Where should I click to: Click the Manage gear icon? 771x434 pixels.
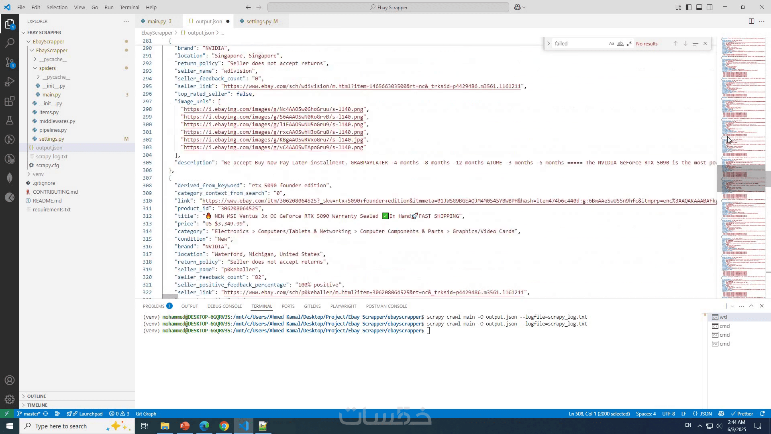[x=10, y=399]
